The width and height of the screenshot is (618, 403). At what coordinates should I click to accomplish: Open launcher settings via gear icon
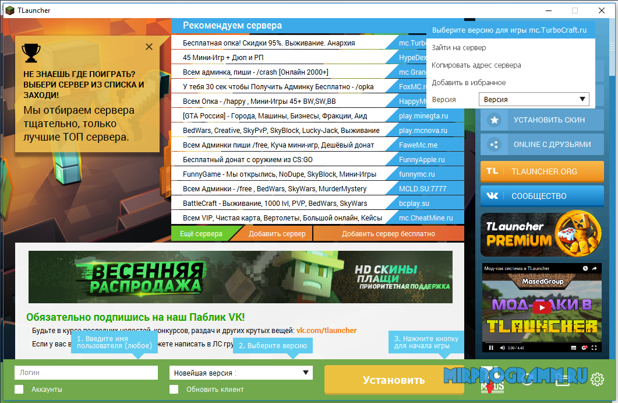pos(597,379)
